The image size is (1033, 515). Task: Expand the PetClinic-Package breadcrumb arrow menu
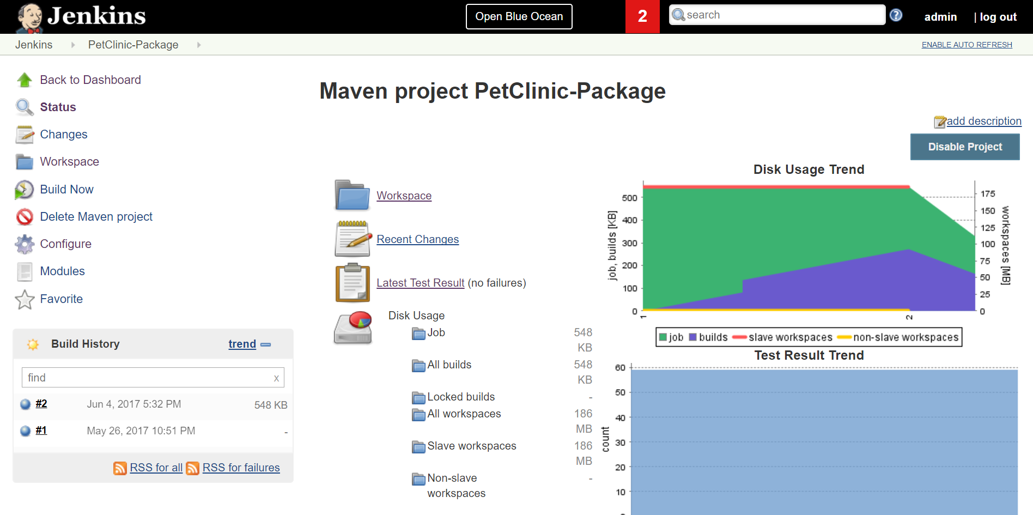click(199, 45)
